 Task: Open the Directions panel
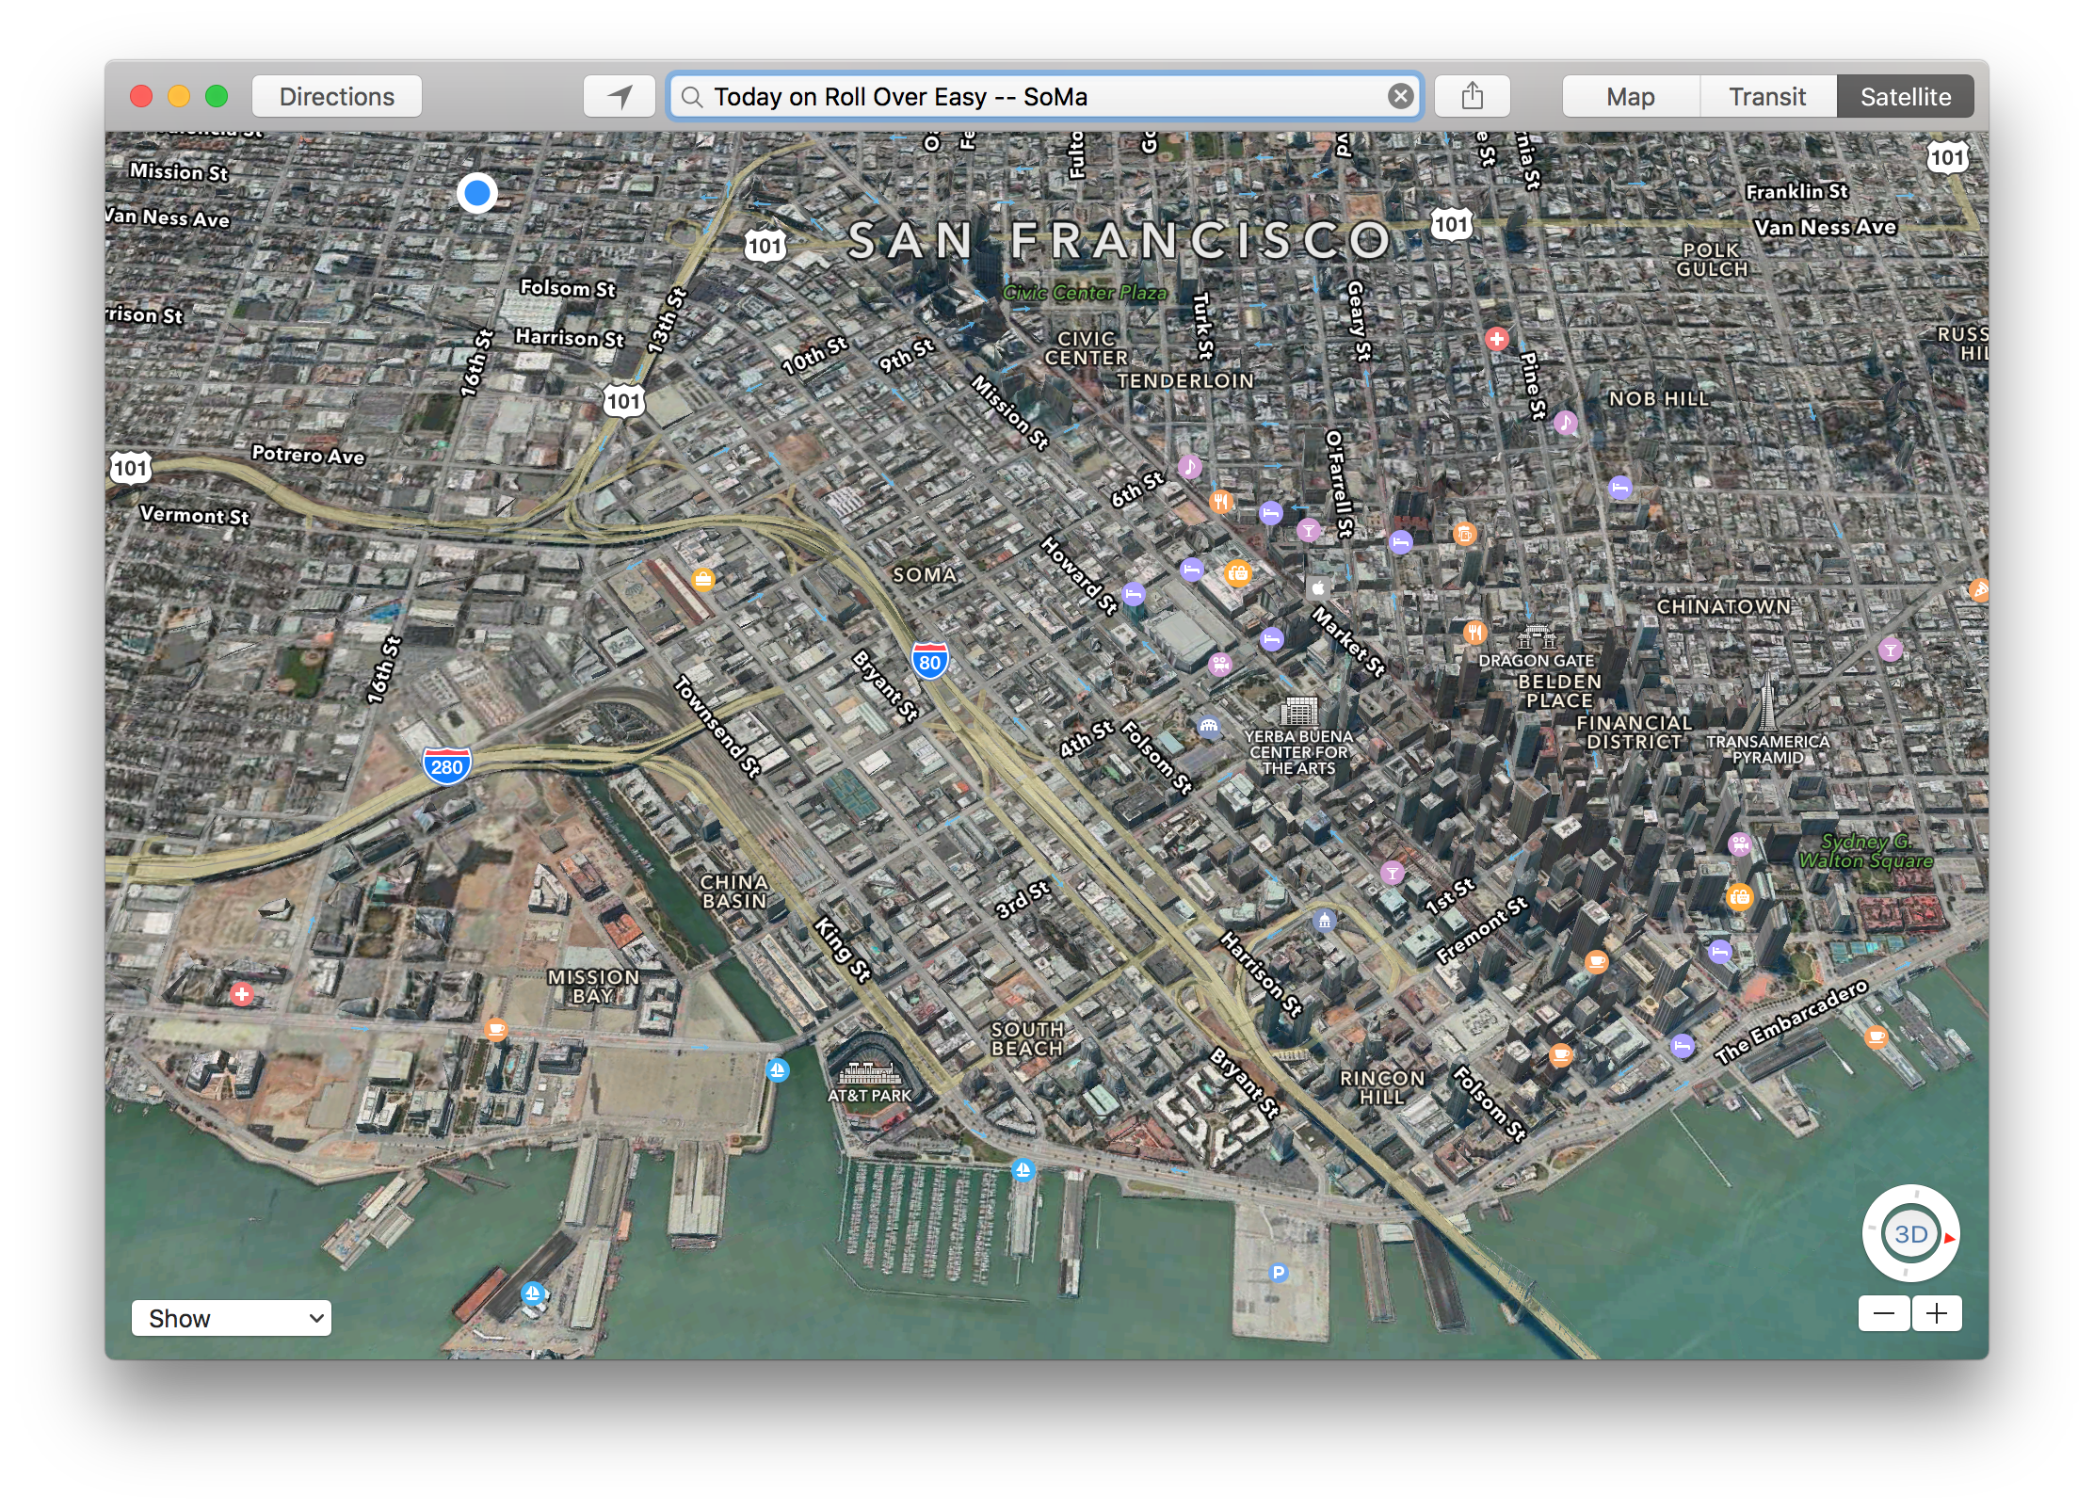(x=337, y=96)
